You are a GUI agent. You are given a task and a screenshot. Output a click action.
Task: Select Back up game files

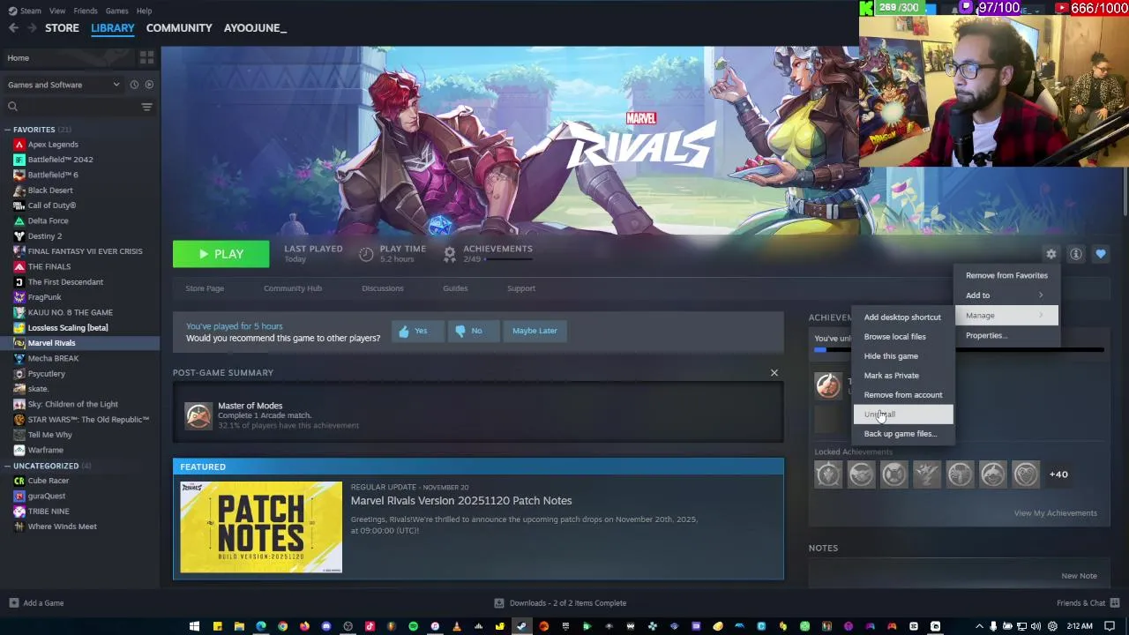[x=902, y=434]
